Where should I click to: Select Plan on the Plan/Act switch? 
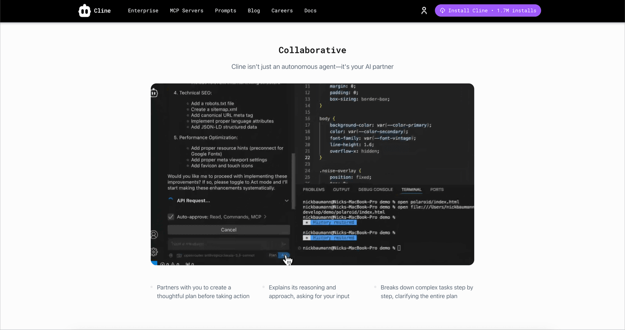(x=273, y=255)
